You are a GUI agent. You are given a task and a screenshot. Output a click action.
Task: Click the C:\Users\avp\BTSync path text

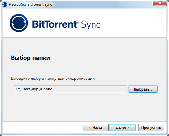[x=34, y=89]
